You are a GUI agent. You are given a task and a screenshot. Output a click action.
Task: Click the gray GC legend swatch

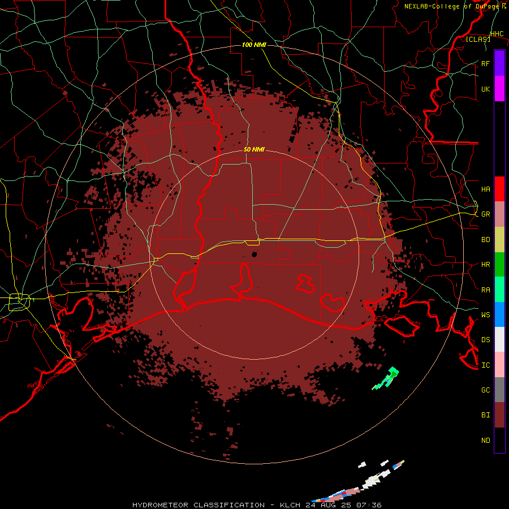pyautogui.click(x=499, y=390)
